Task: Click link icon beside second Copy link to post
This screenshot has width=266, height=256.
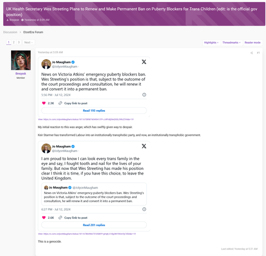Action: point(60,218)
